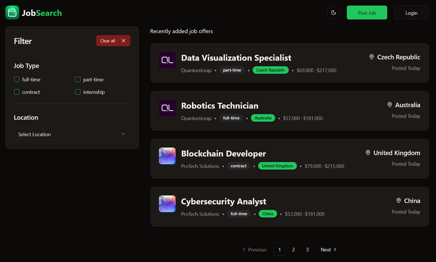This screenshot has height=262, width=436.
Task: Click the location pin icon next to China
Action: click(x=399, y=200)
